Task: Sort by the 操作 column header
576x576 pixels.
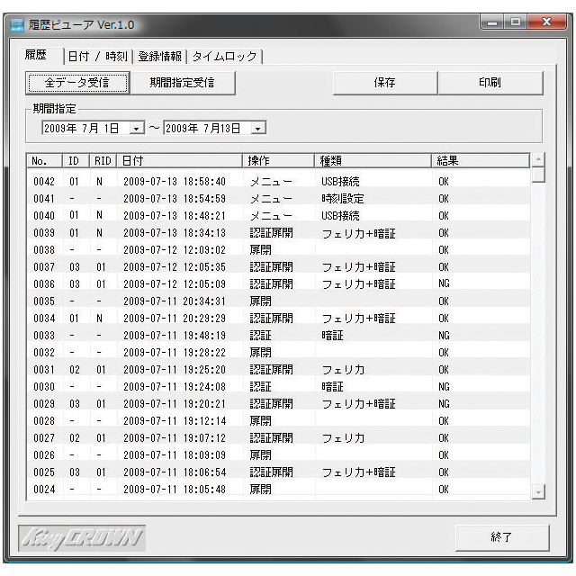Action: pyautogui.click(x=279, y=160)
